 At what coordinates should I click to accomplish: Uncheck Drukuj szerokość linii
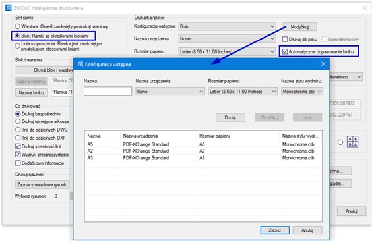point(18,146)
